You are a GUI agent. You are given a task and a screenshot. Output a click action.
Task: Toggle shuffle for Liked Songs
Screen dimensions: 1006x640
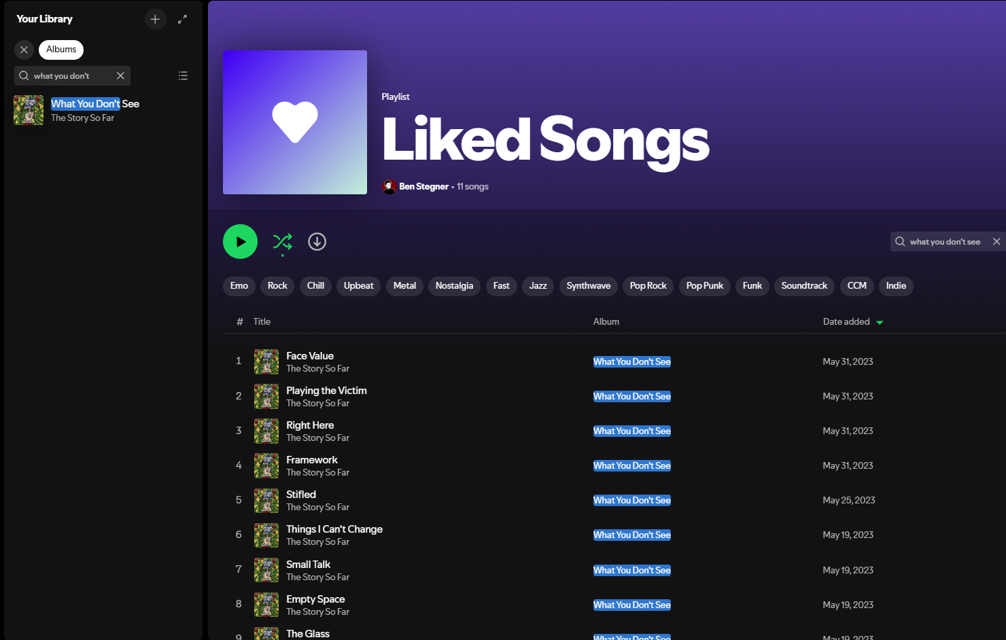(282, 241)
